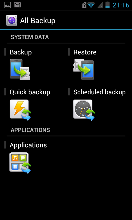The image size is (132, 220).
Task: Tap the 21:16 clock in status bar
Action: click(x=121, y=5)
